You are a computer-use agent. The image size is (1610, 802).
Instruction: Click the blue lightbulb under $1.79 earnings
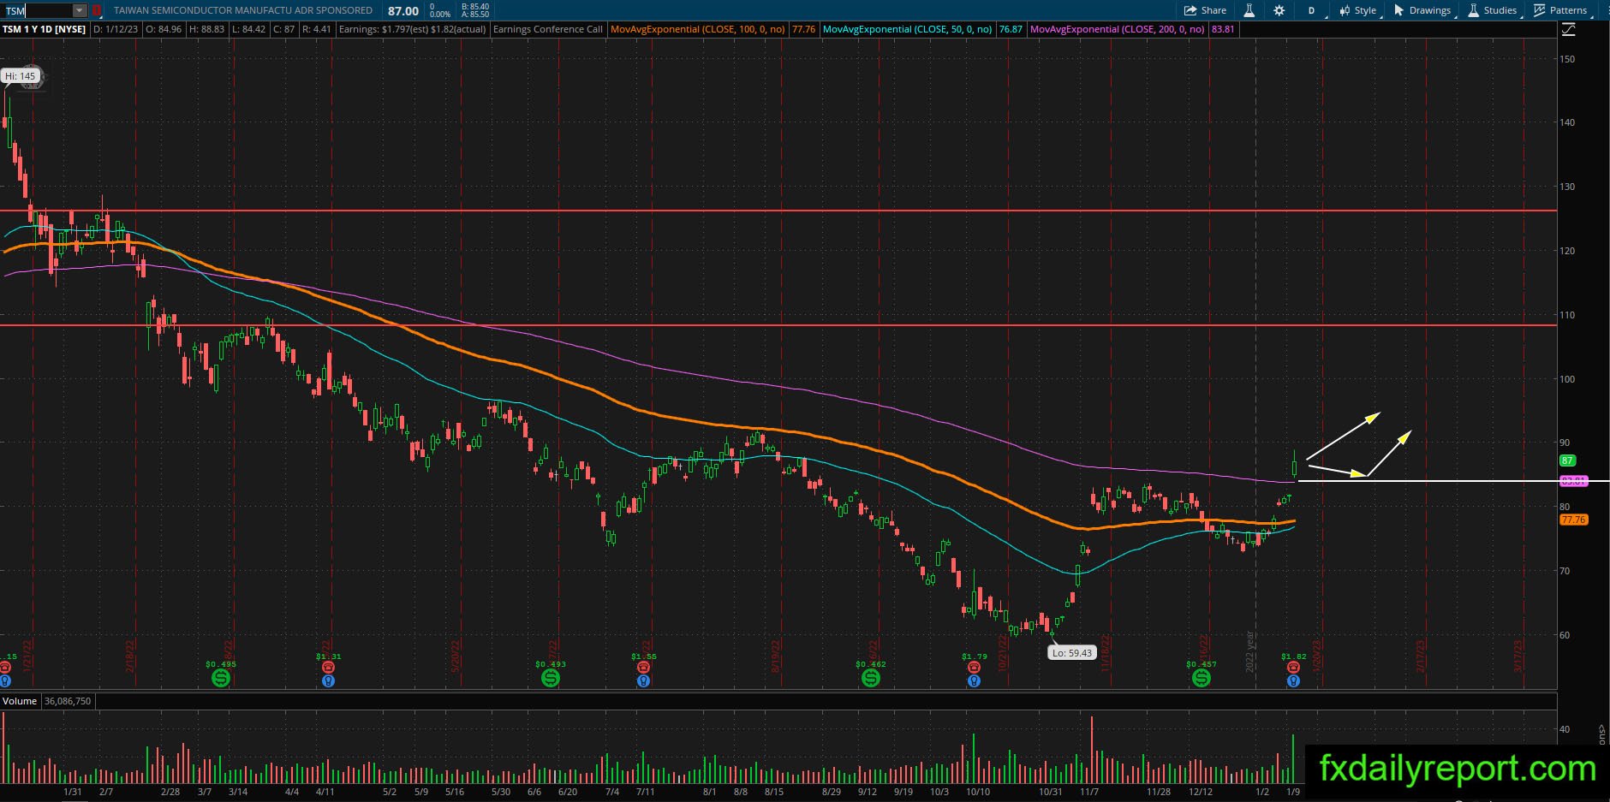click(974, 681)
